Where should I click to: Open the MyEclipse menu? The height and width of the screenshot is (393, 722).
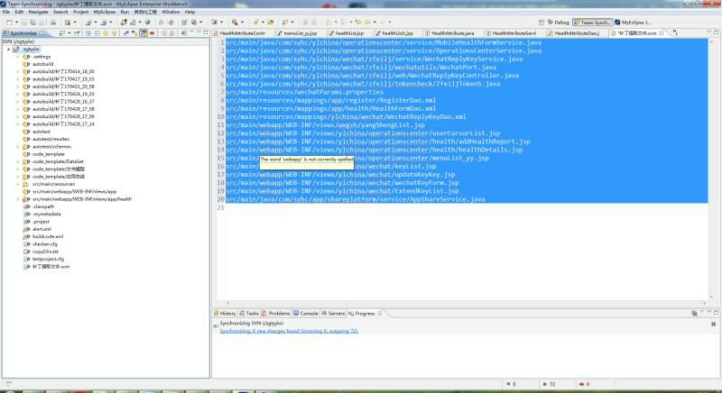pyautogui.click(x=104, y=12)
